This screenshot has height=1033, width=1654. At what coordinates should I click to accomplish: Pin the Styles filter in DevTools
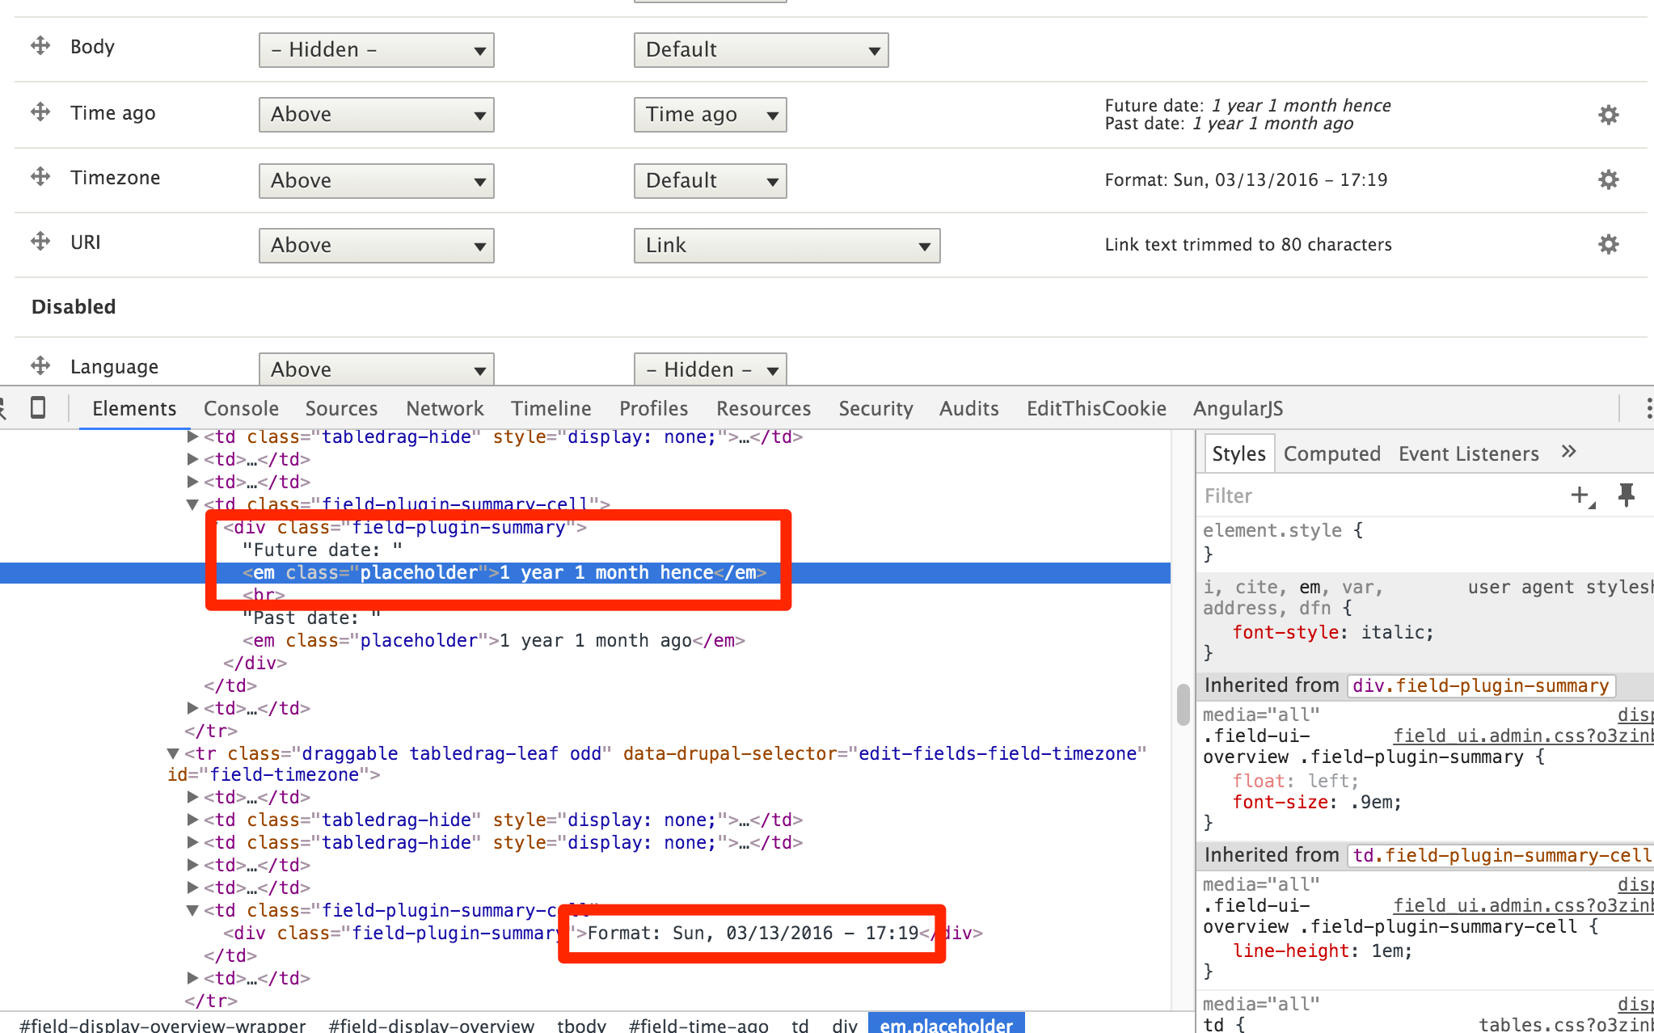point(1627,495)
